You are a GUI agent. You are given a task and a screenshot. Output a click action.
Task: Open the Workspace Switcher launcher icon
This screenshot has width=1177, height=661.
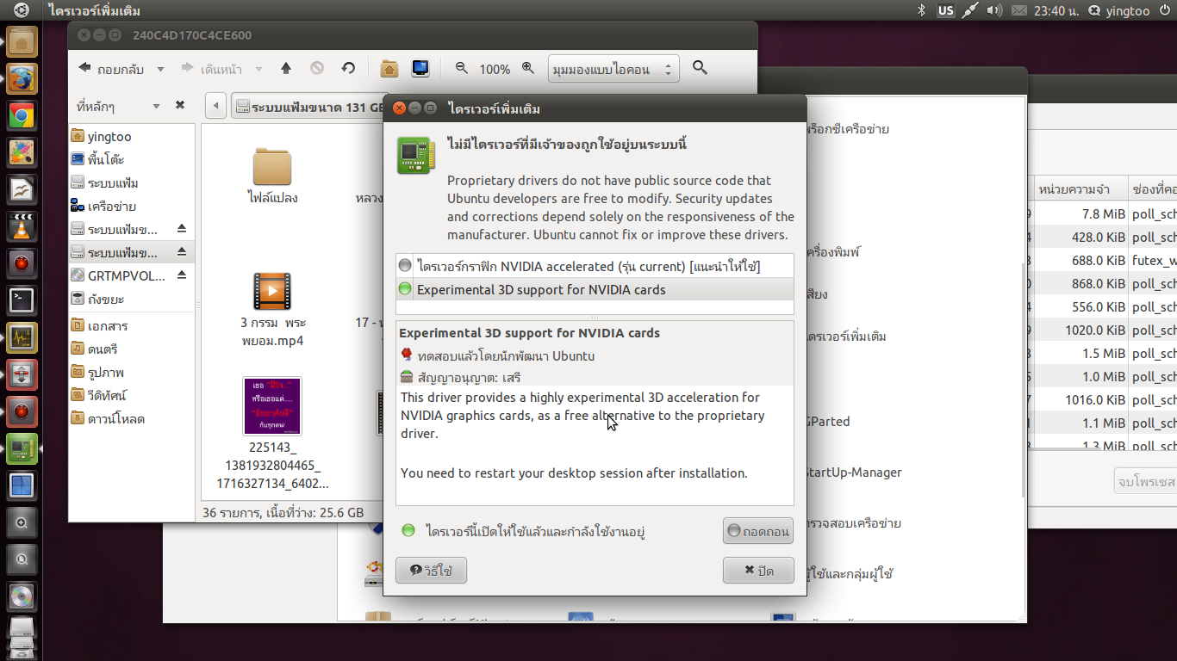(x=22, y=485)
